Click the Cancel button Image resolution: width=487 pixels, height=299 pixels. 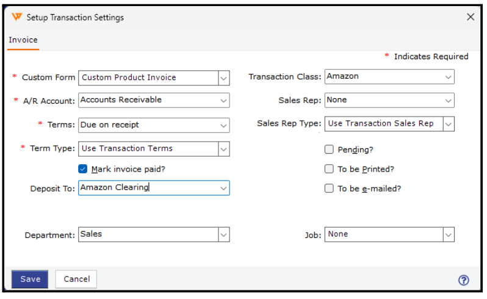(x=76, y=279)
